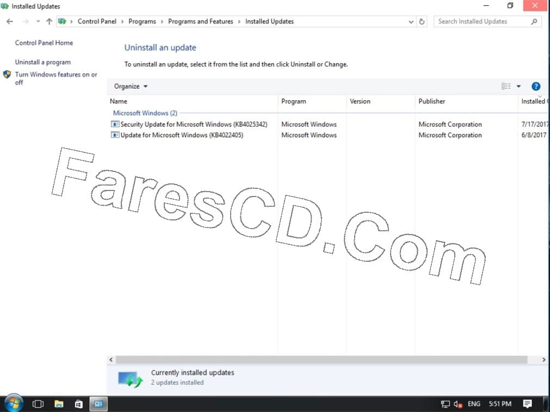Click the horizontal scrollbar left arrow
Viewport: 550px width, 412px height.
(x=111, y=360)
